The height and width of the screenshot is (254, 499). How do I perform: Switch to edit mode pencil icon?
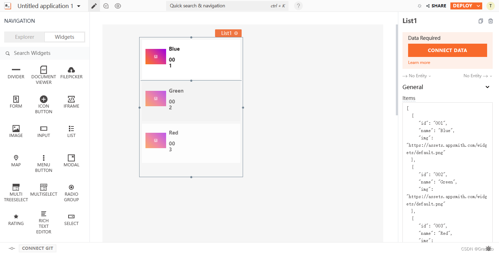click(x=94, y=6)
